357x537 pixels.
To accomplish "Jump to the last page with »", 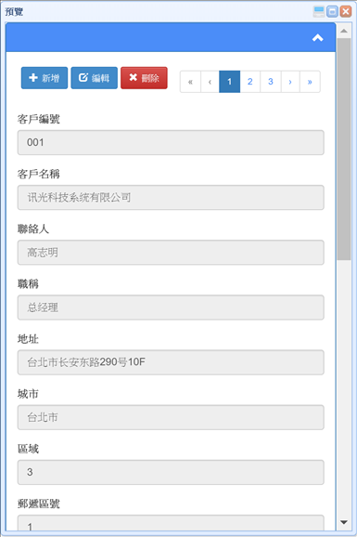I will click(x=310, y=82).
